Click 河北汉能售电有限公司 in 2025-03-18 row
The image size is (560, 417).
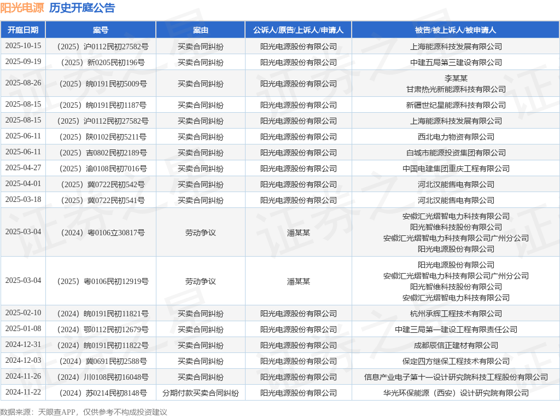(x=456, y=200)
